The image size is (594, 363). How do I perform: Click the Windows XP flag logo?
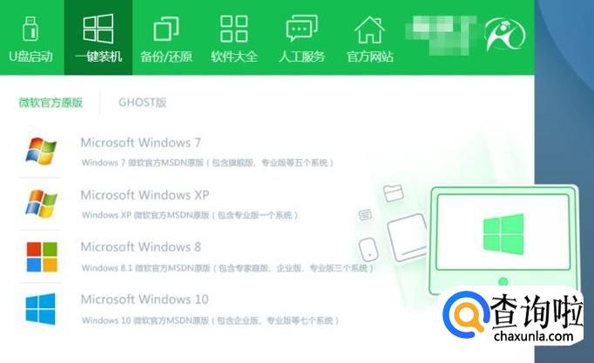click(41, 204)
